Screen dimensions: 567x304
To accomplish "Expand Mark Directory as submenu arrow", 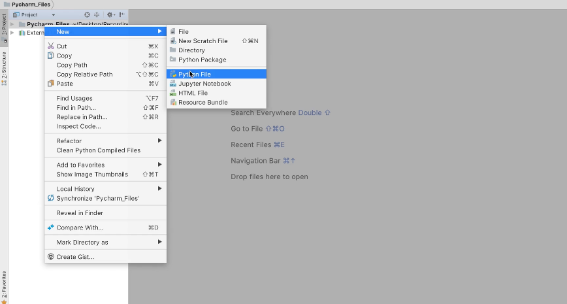I will 159,242.
